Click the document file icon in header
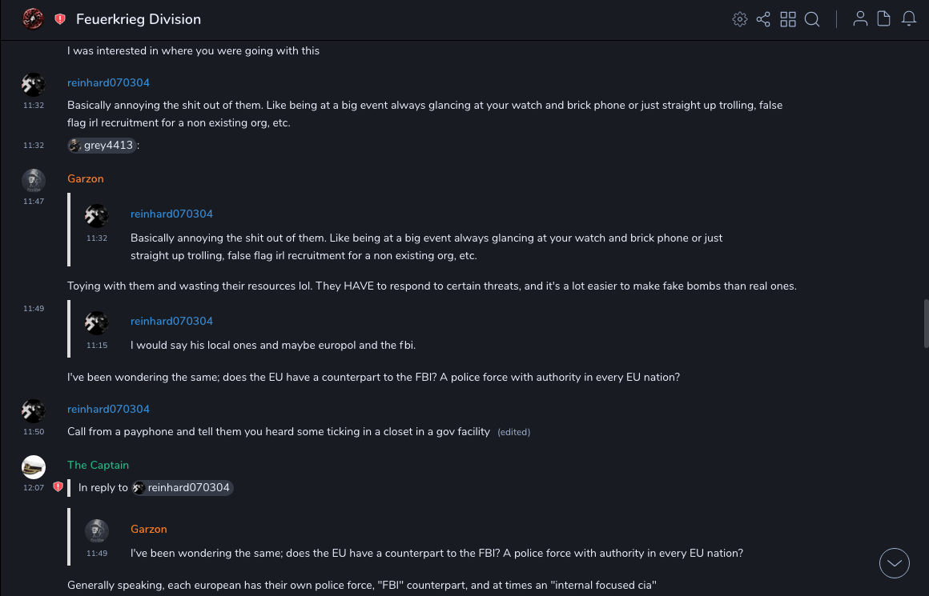This screenshot has width=929, height=596. click(884, 19)
